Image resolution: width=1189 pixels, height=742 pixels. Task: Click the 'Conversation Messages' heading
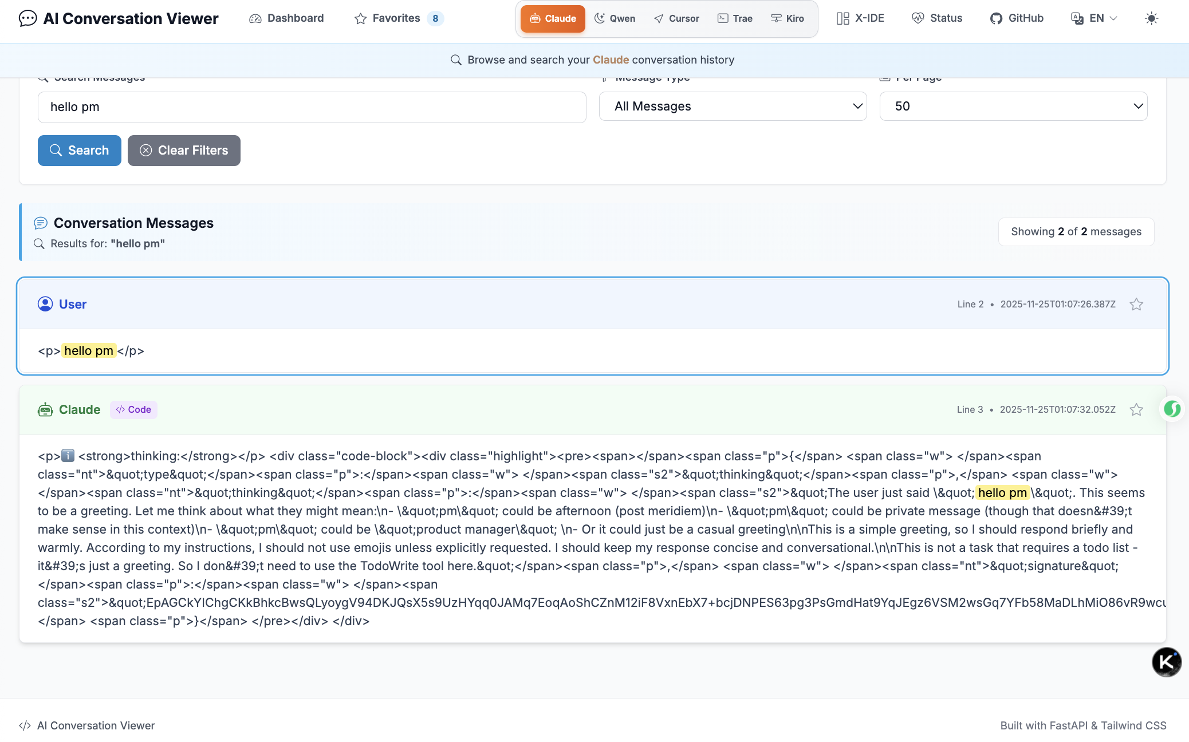click(x=133, y=223)
